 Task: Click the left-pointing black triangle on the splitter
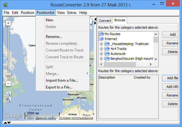(95, 19)
